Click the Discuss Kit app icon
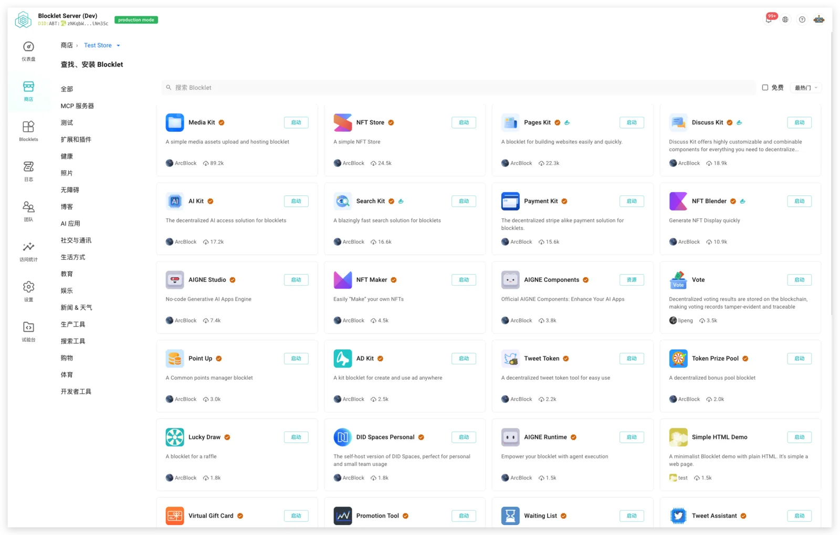Image resolution: width=840 pixels, height=535 pixels. pos(678,122)
